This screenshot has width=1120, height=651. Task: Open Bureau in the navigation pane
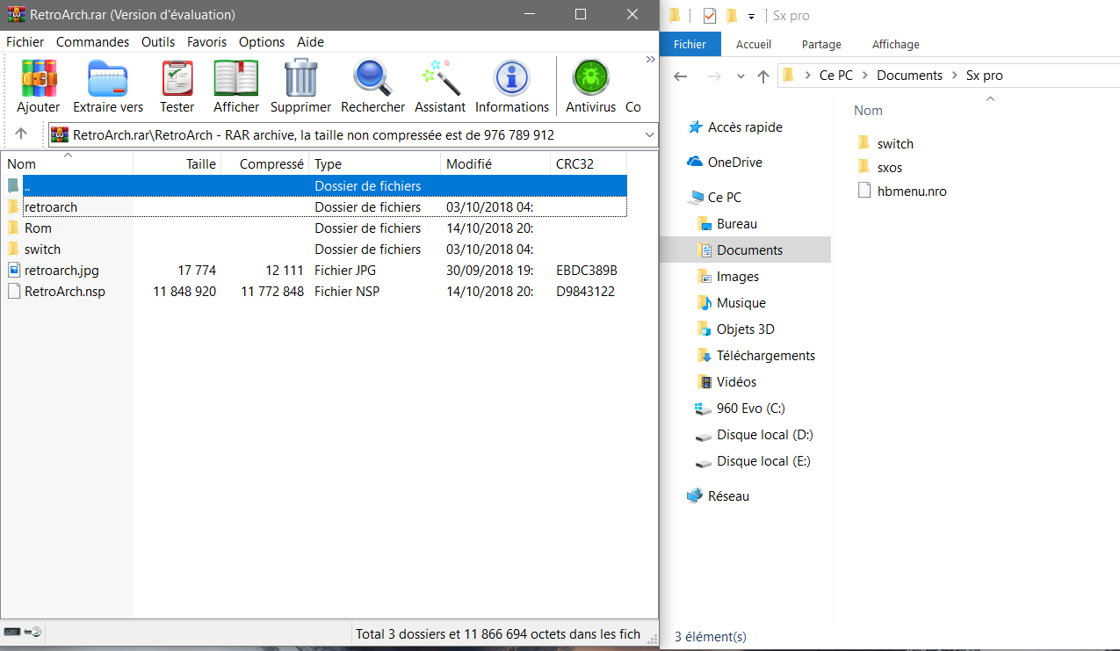coord(736,224)
